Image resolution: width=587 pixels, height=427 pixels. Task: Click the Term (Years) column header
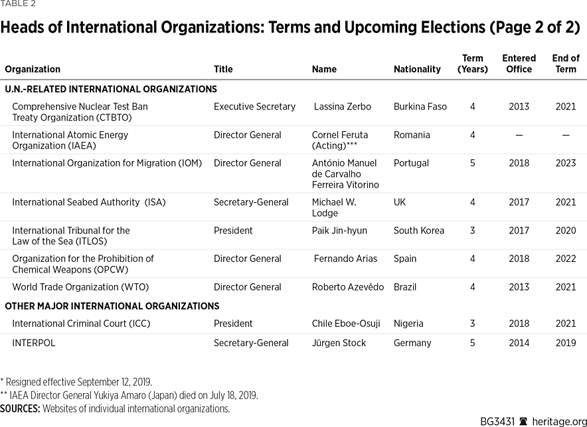click(473, 64)
